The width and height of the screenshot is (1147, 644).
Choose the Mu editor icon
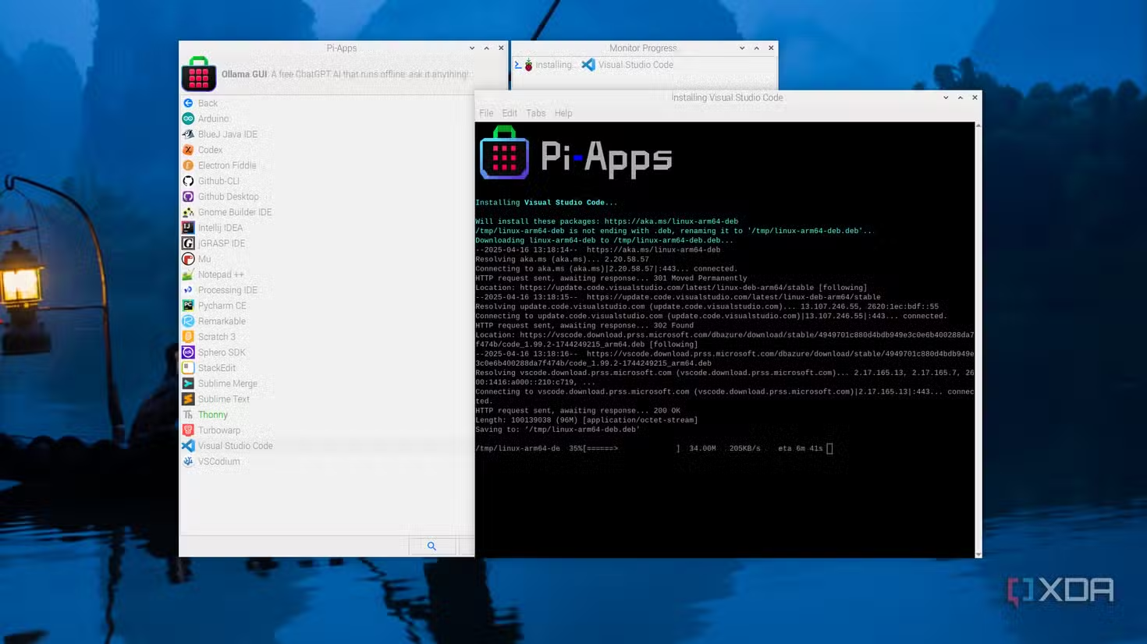(188, 259)
